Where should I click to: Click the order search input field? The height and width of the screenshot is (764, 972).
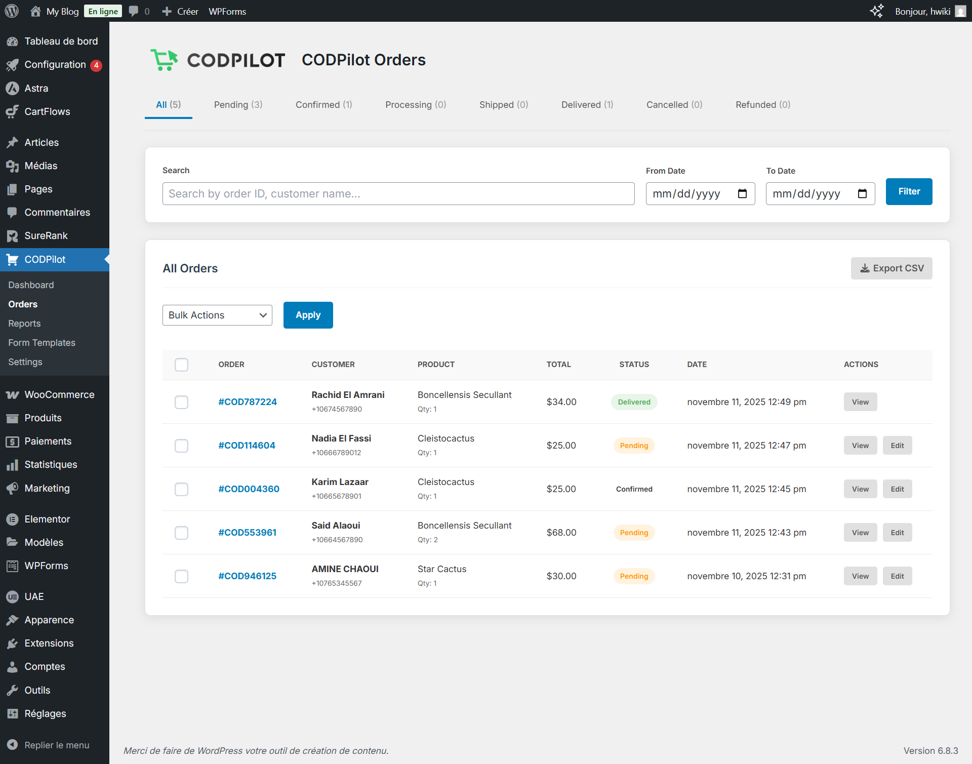coord(398,194)
